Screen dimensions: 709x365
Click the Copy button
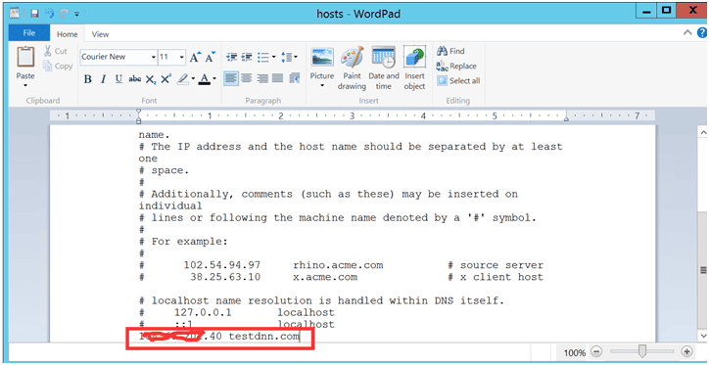tap(58, 66)
